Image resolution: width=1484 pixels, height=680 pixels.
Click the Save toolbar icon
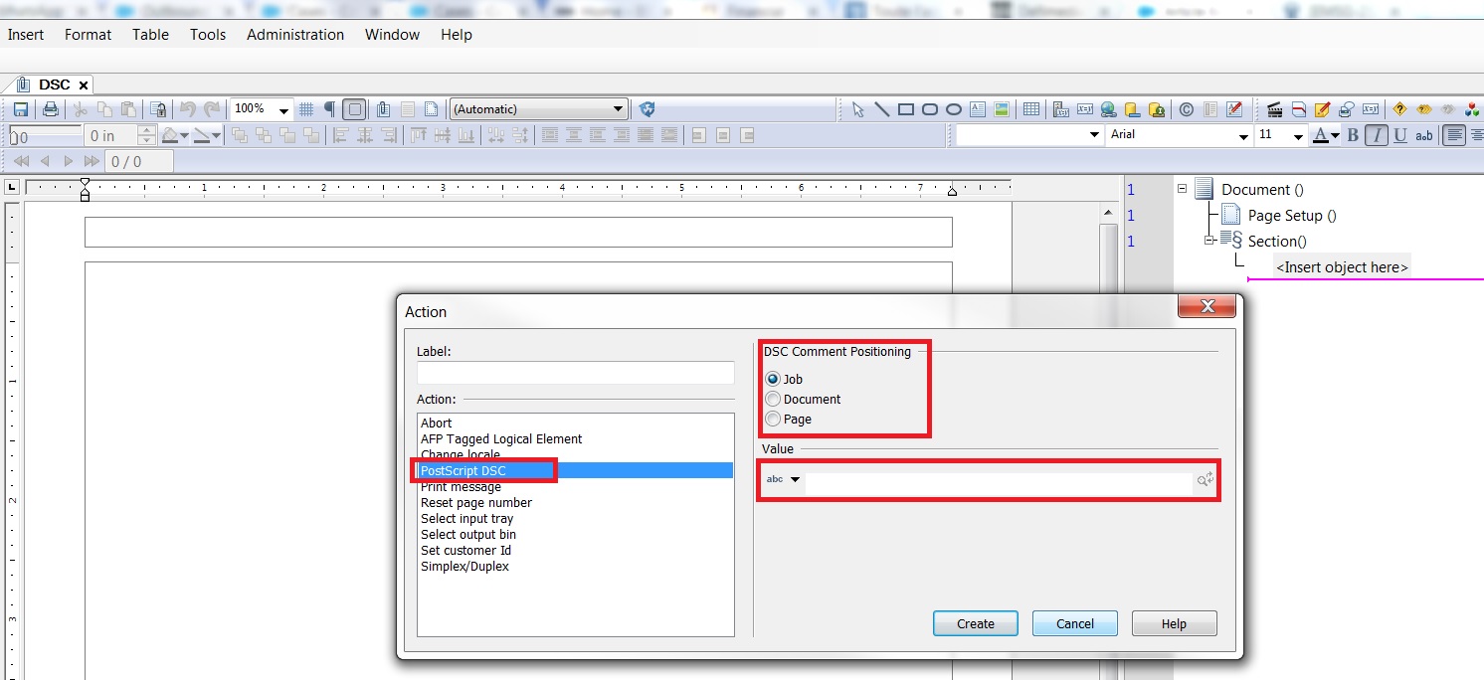(x=21, y=108)
